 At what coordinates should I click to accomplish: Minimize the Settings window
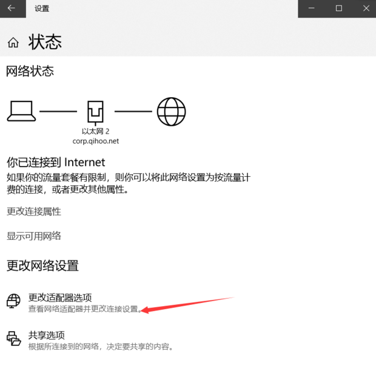312,9
